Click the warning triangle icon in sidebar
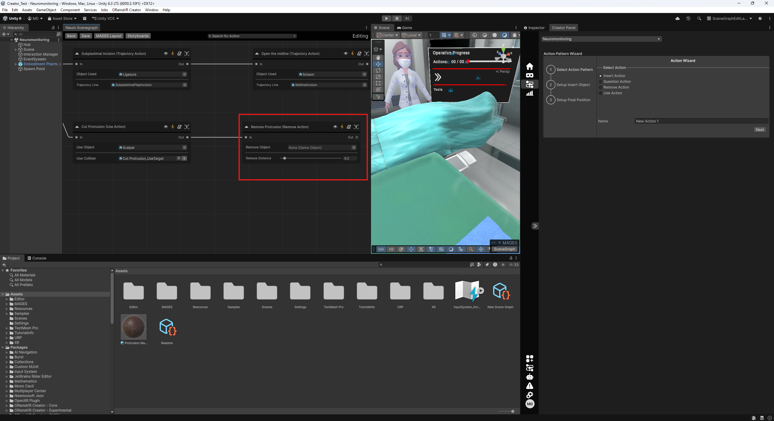The image size is (774, 421). [530, 386]
